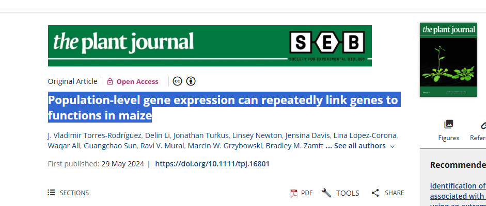Open the Tools wrench icon
Viewport: 486px width, 206px height.
[326, 193]
